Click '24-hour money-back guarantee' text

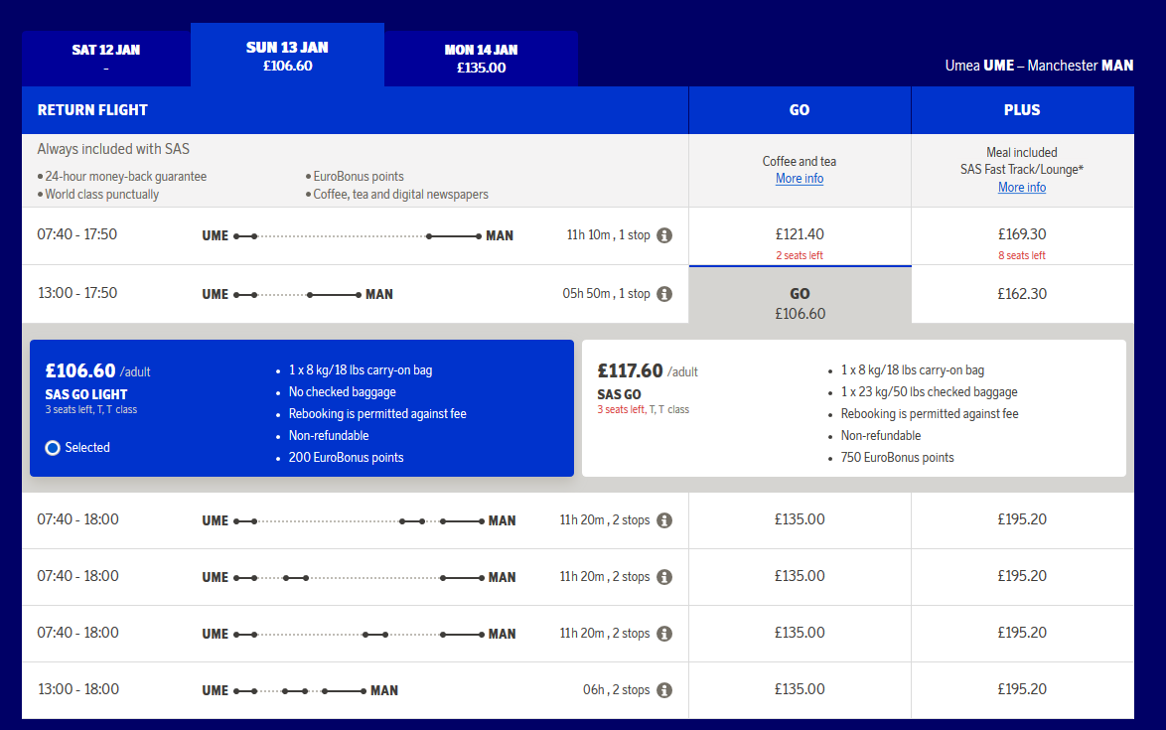[126, 176]
